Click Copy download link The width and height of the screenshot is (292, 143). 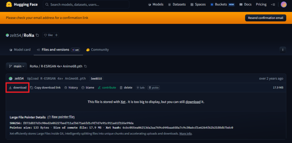pos(45,88)
